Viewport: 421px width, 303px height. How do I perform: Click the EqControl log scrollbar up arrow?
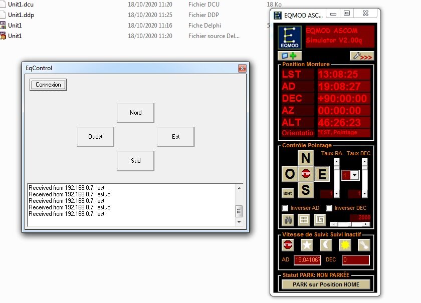(x=239, y=188)
